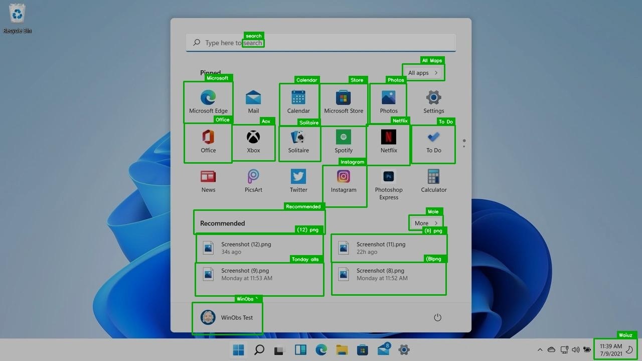Screen dimensions: 642x361
Task: Open Task View on the taskbar
Action: (280, 350)
